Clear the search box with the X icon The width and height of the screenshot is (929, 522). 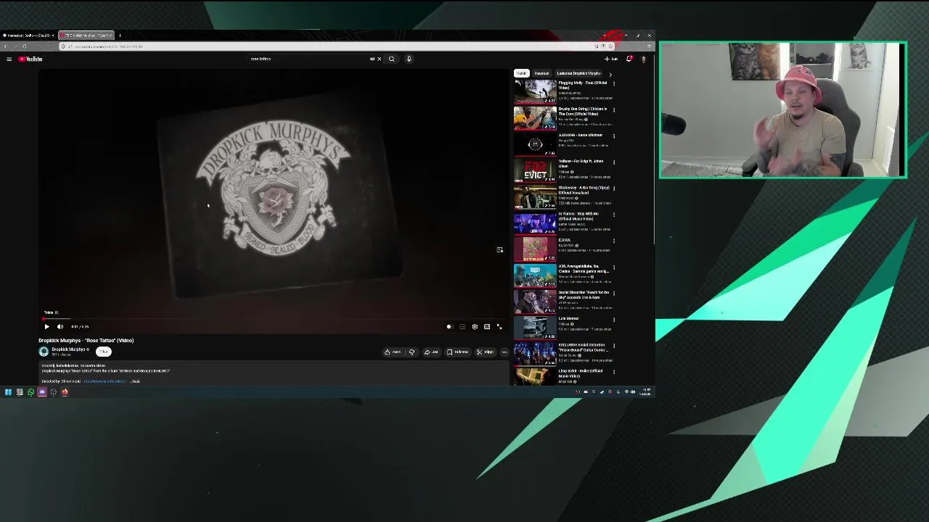point(379,59)
